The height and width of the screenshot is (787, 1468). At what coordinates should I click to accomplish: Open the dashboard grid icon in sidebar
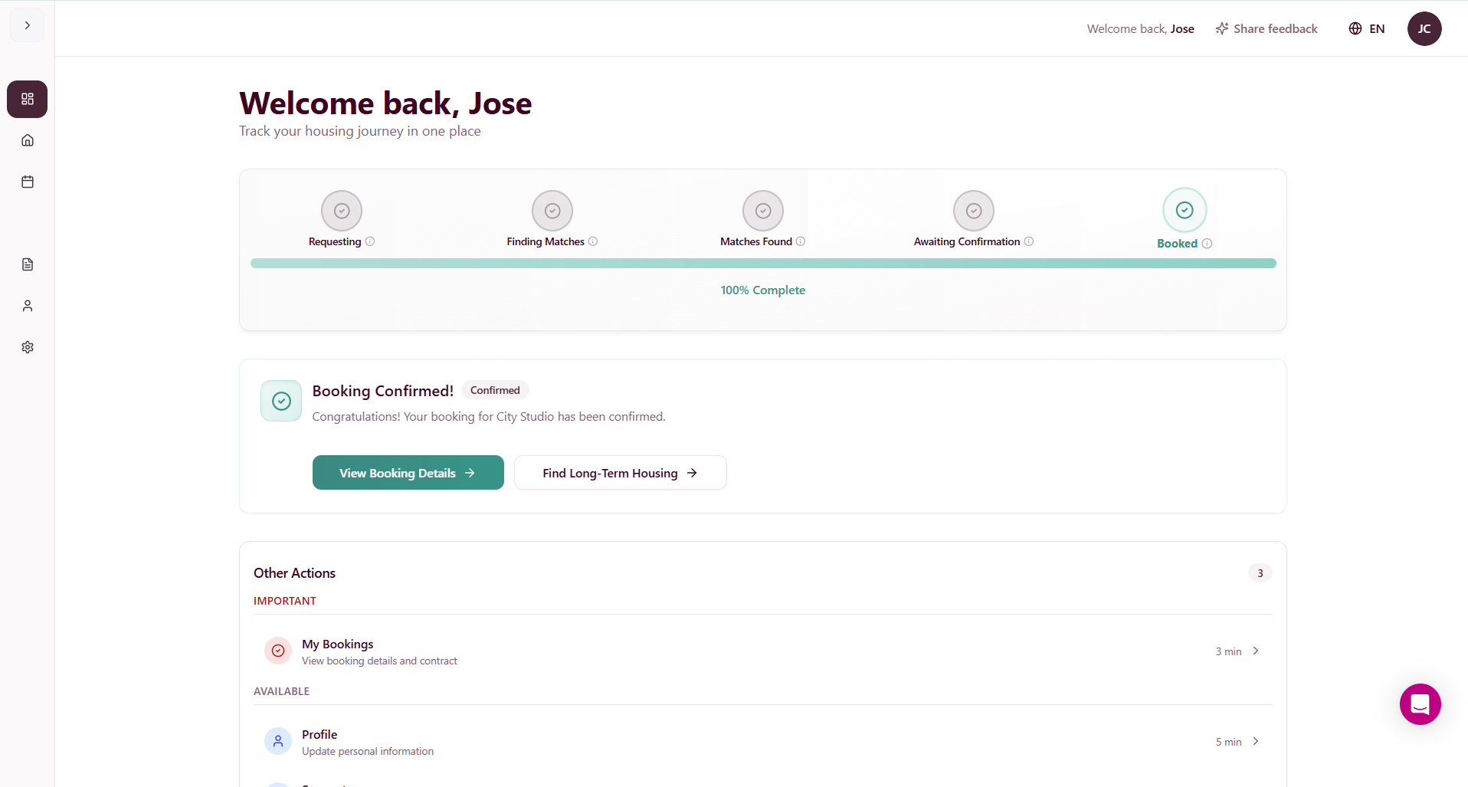(x=28, y=99)
